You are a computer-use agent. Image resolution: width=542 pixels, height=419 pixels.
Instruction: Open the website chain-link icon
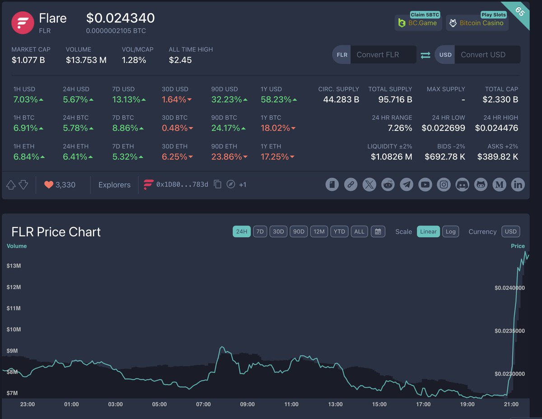[x=350, y=184]
